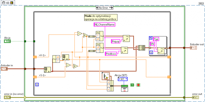Click the upper right shift register terminal

169,57
